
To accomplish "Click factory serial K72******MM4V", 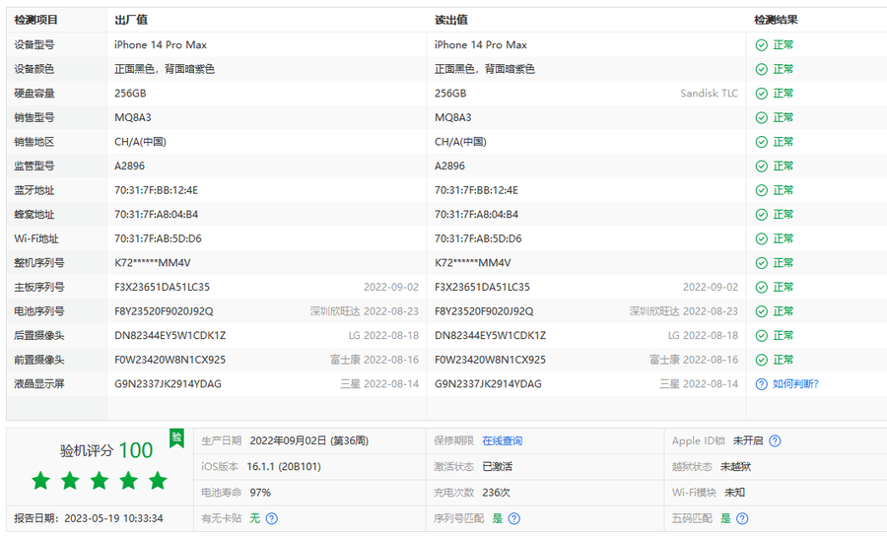I will 153,263.
